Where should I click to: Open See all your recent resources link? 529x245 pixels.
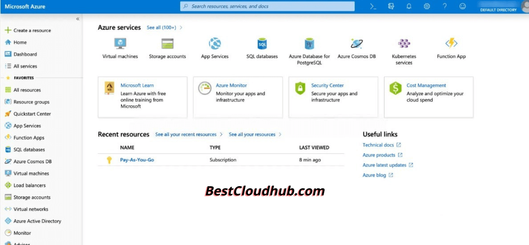[186, 134]
